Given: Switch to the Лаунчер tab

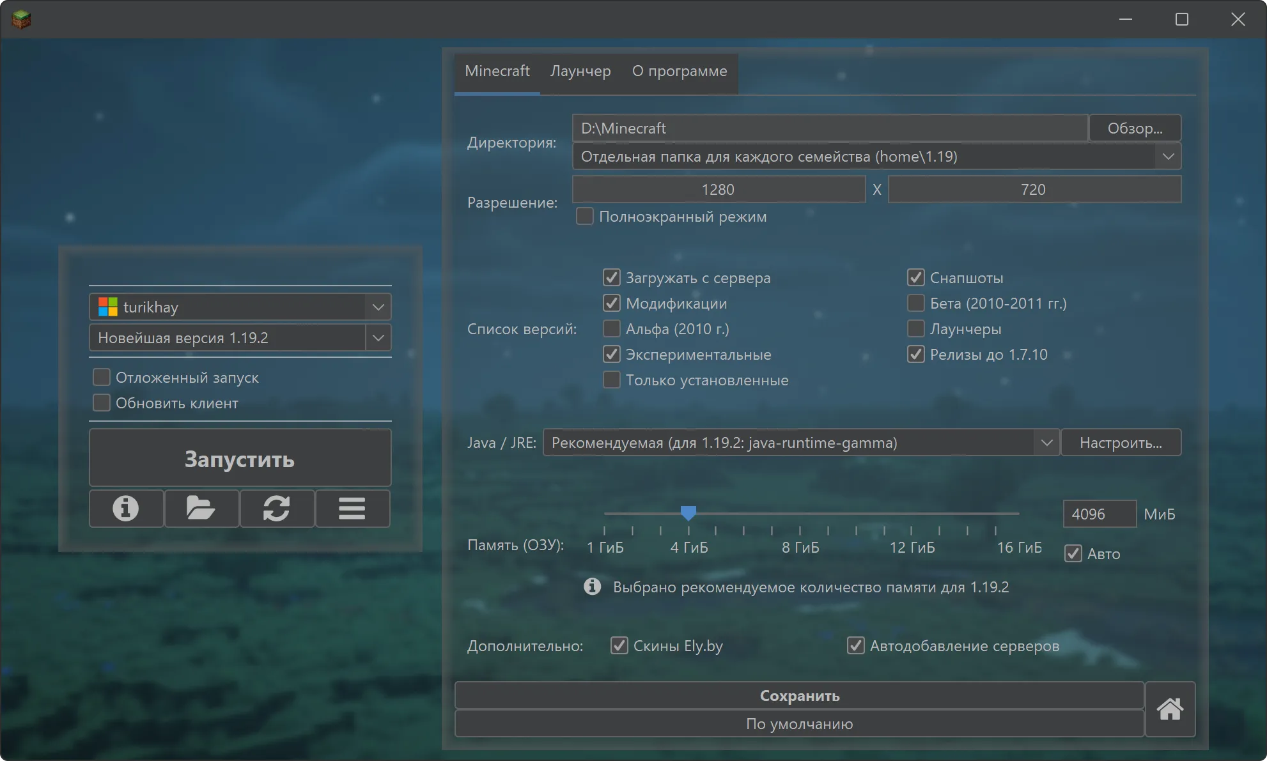Looking at the screenshot, I should click(x=580, y=72).
